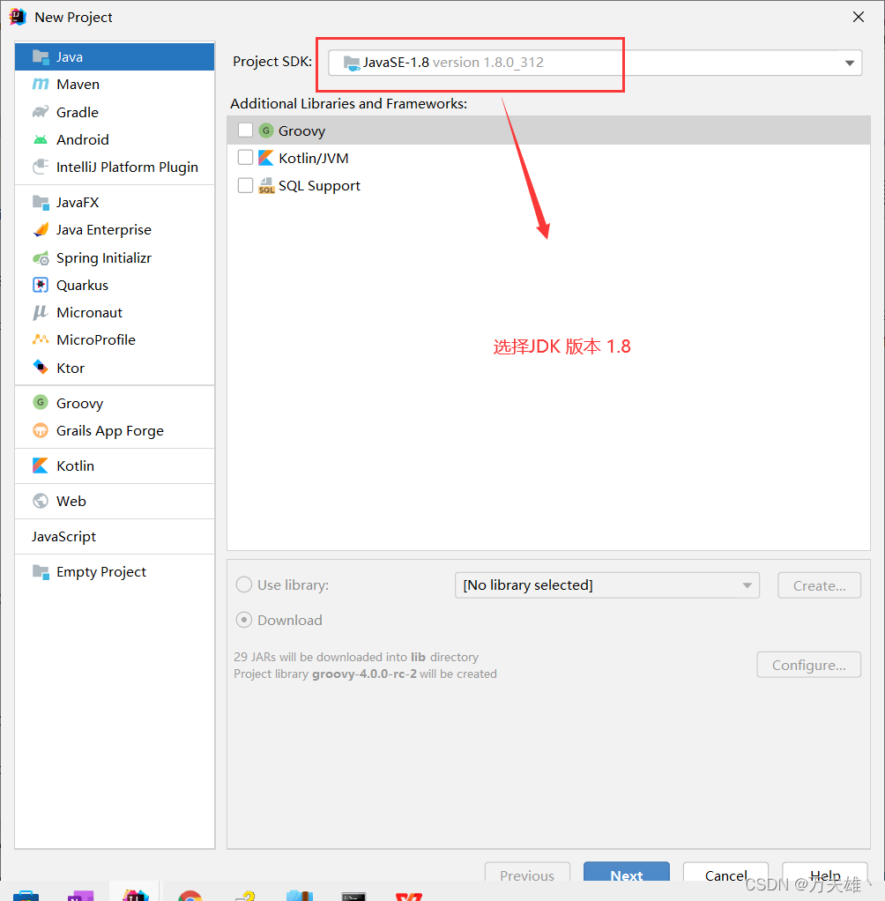The height and width of the screenshot is (901, 885).
Task: Click the JavaFX folder icon
Action: [41, 202]
